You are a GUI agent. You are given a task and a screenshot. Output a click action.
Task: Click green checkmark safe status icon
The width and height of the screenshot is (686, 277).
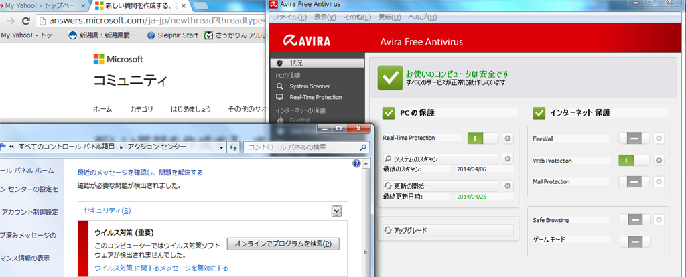click(390, 78)
